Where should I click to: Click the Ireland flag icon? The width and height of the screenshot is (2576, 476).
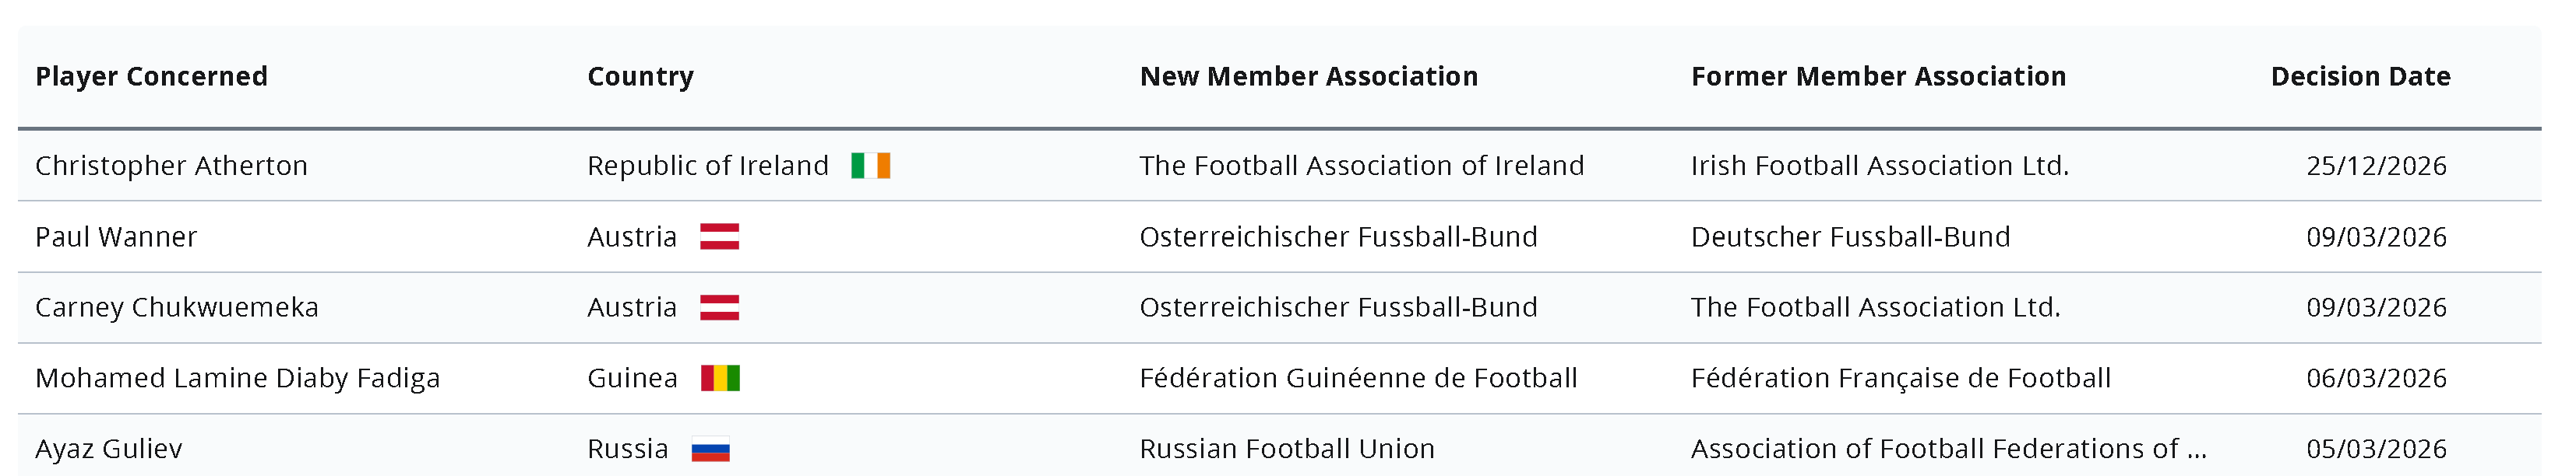coord(870,166)
